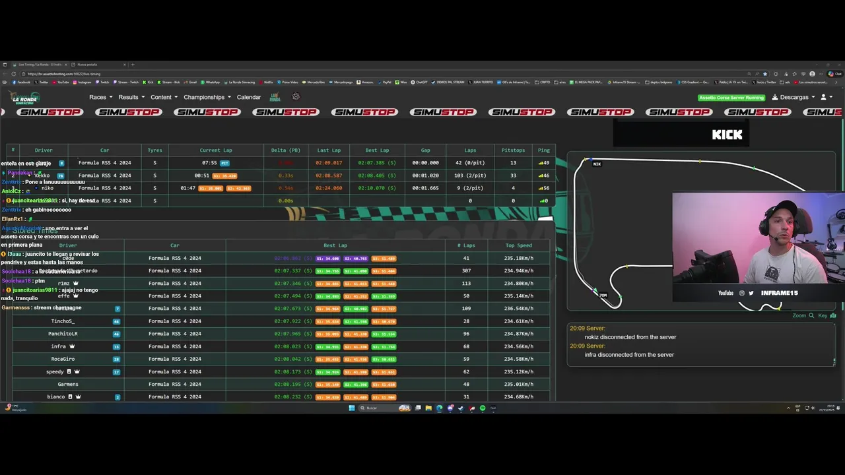This screenshot has width=845, height=475.
Task: Bookmark this page with the star icon
Action: 765,74
